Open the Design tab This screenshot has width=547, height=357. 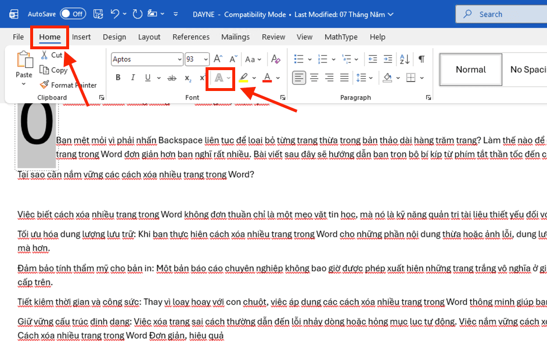click(x=114, y=37)
